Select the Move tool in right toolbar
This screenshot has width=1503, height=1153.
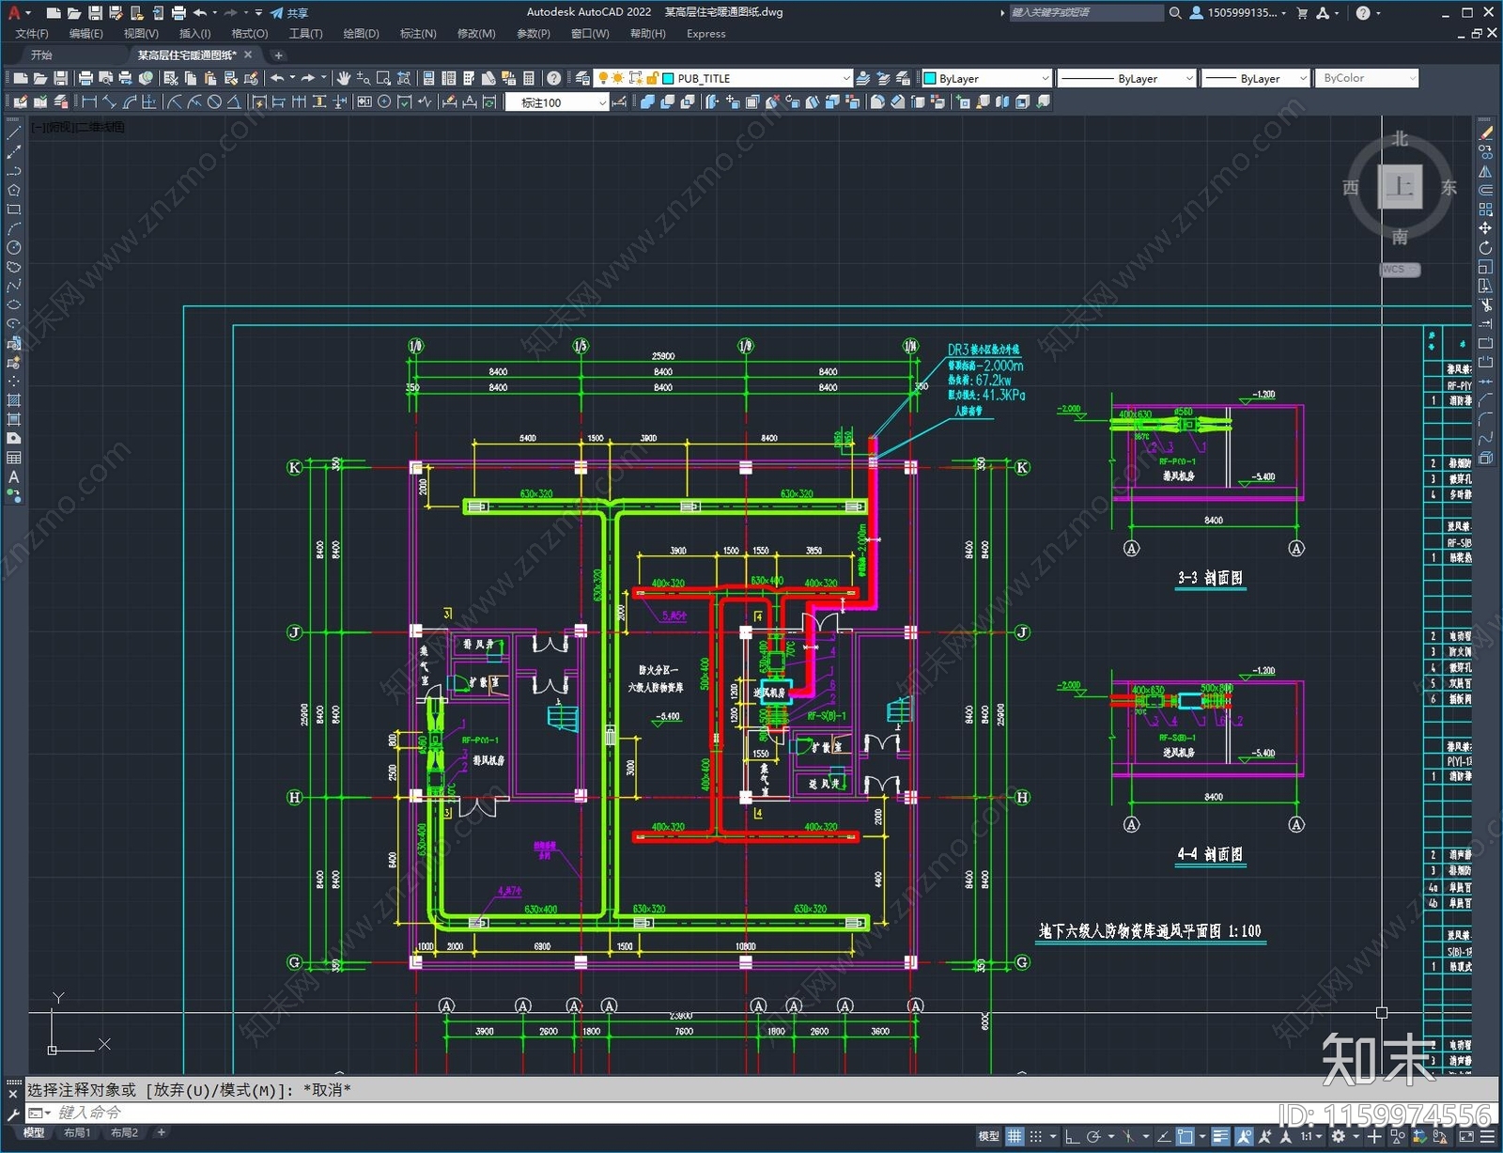tap(1485, 228)
